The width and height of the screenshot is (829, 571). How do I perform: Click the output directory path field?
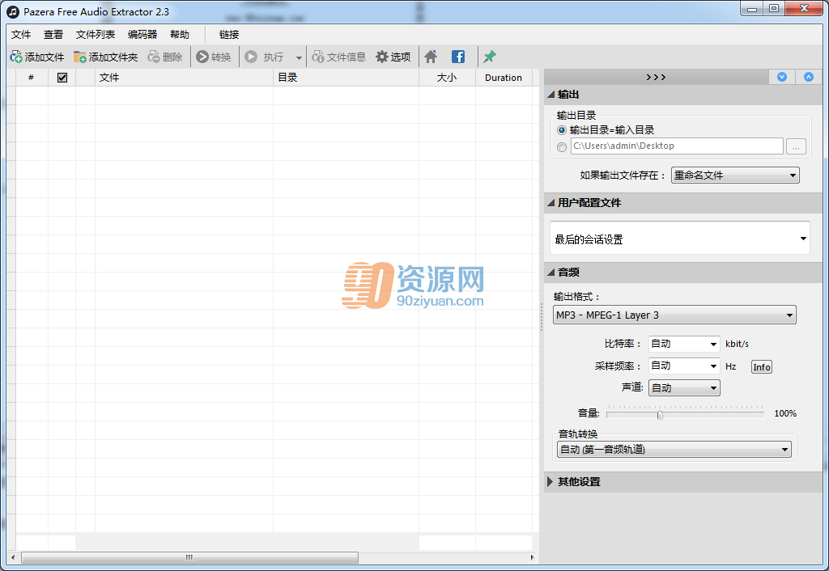click(x=677, y=146)
